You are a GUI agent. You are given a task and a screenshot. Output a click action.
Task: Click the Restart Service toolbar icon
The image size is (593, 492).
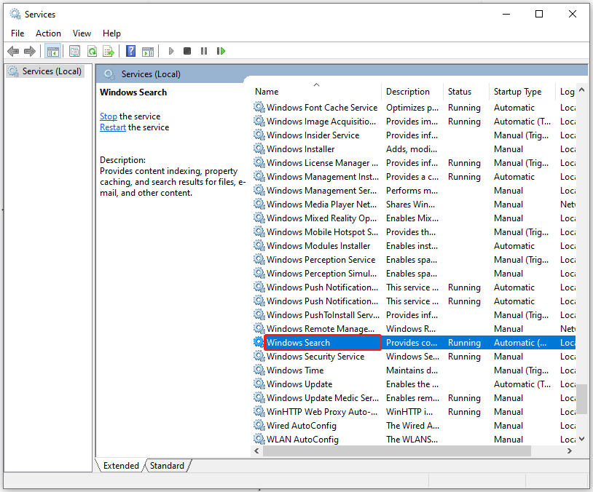point(221,51)
